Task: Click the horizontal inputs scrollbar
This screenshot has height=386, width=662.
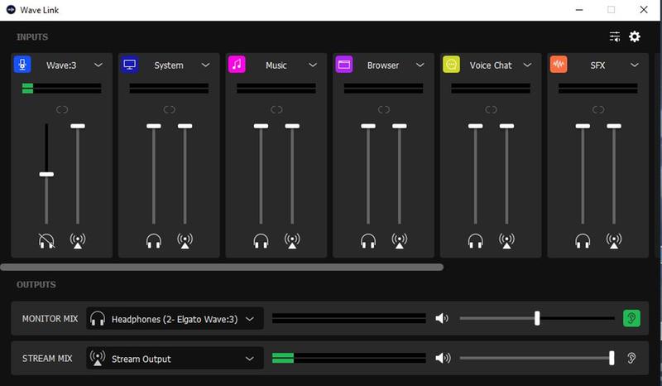Action: pos(222,268)
